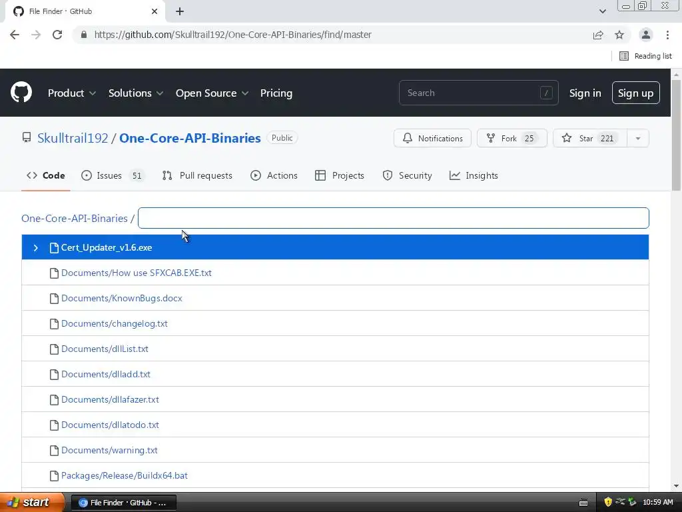This screenshot has height=512, width=682.
Task: Expand the Open Source dropdown menu
Action: click(x=212, y=93)
